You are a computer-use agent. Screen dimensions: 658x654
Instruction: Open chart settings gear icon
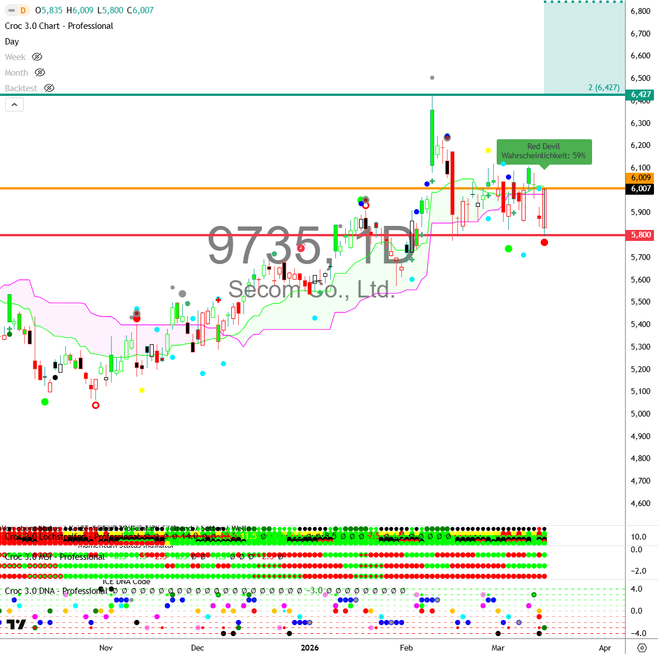pos(641,648)
